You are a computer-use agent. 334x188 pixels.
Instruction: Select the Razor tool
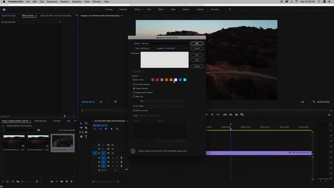[x=86, y=127]
